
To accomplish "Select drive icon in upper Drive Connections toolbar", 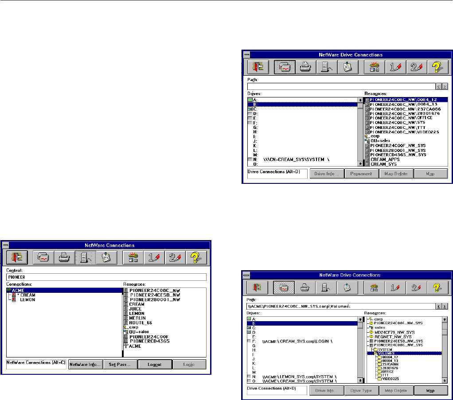I will pyautogui.click(x=285, y=67).
